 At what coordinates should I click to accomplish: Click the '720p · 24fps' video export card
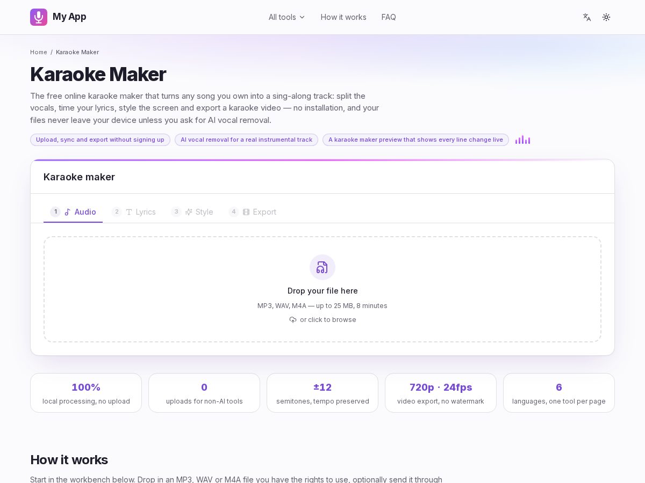(441, 393)
